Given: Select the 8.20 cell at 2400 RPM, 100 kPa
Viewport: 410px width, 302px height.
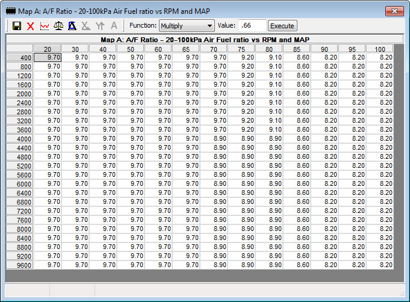Looking at the screenshot, I should pos(380,102).
